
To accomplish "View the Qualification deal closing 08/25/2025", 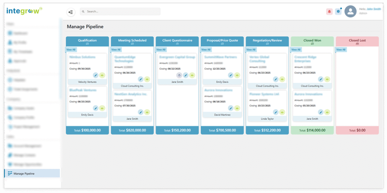I will click(102, 108).
